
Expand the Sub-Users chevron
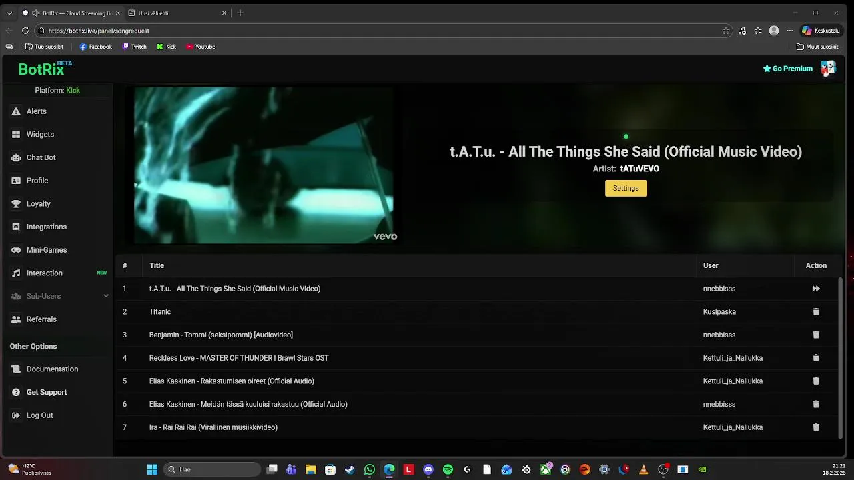pos(105,296)
